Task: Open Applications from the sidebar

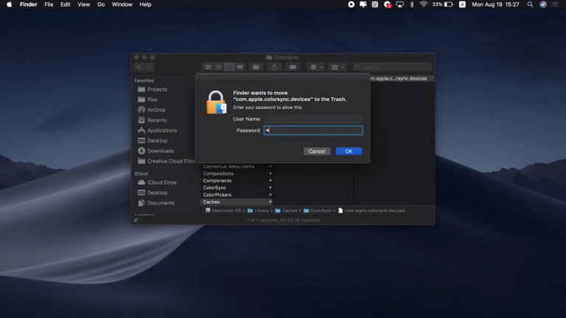Action: (161, 130)
